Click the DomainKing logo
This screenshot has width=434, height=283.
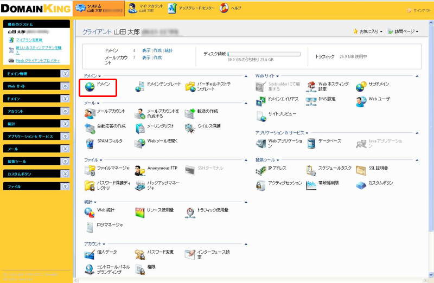pyautogui.click(x=36, y=9)
